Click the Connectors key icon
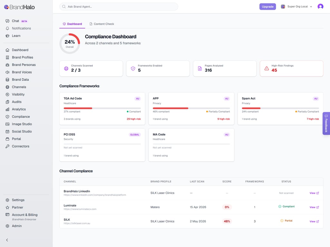This screenshot has width=330, height=247. [x=7, y=146]
